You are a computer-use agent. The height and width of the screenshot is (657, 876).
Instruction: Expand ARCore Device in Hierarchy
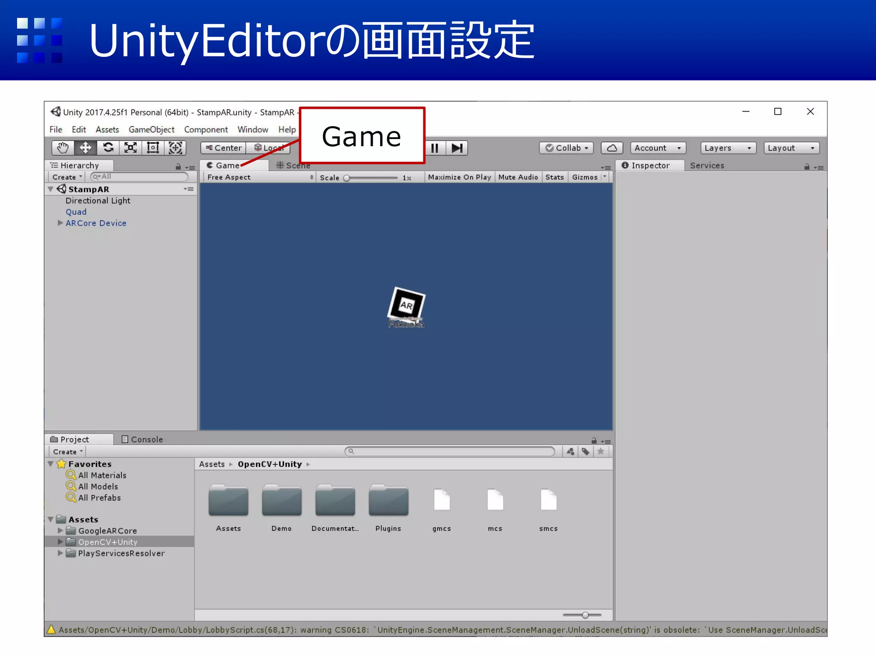pos(60,223)
